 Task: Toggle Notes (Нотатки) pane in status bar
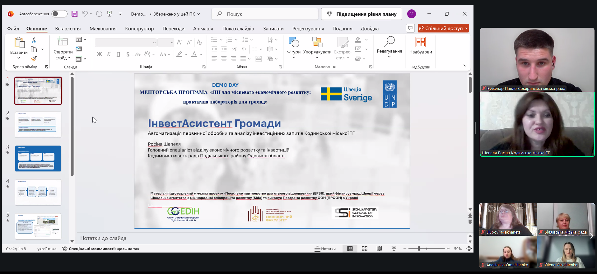coord(325,248)
